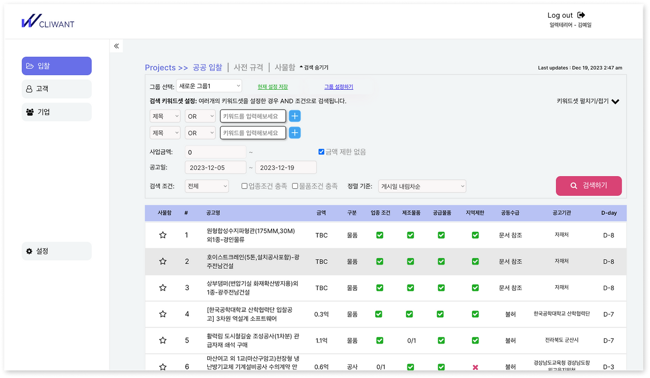Image resolution: width=650 pixels, height=378 pixels.
Task: Open 고객 menu in sidebar
Action: tap(57, 89)
